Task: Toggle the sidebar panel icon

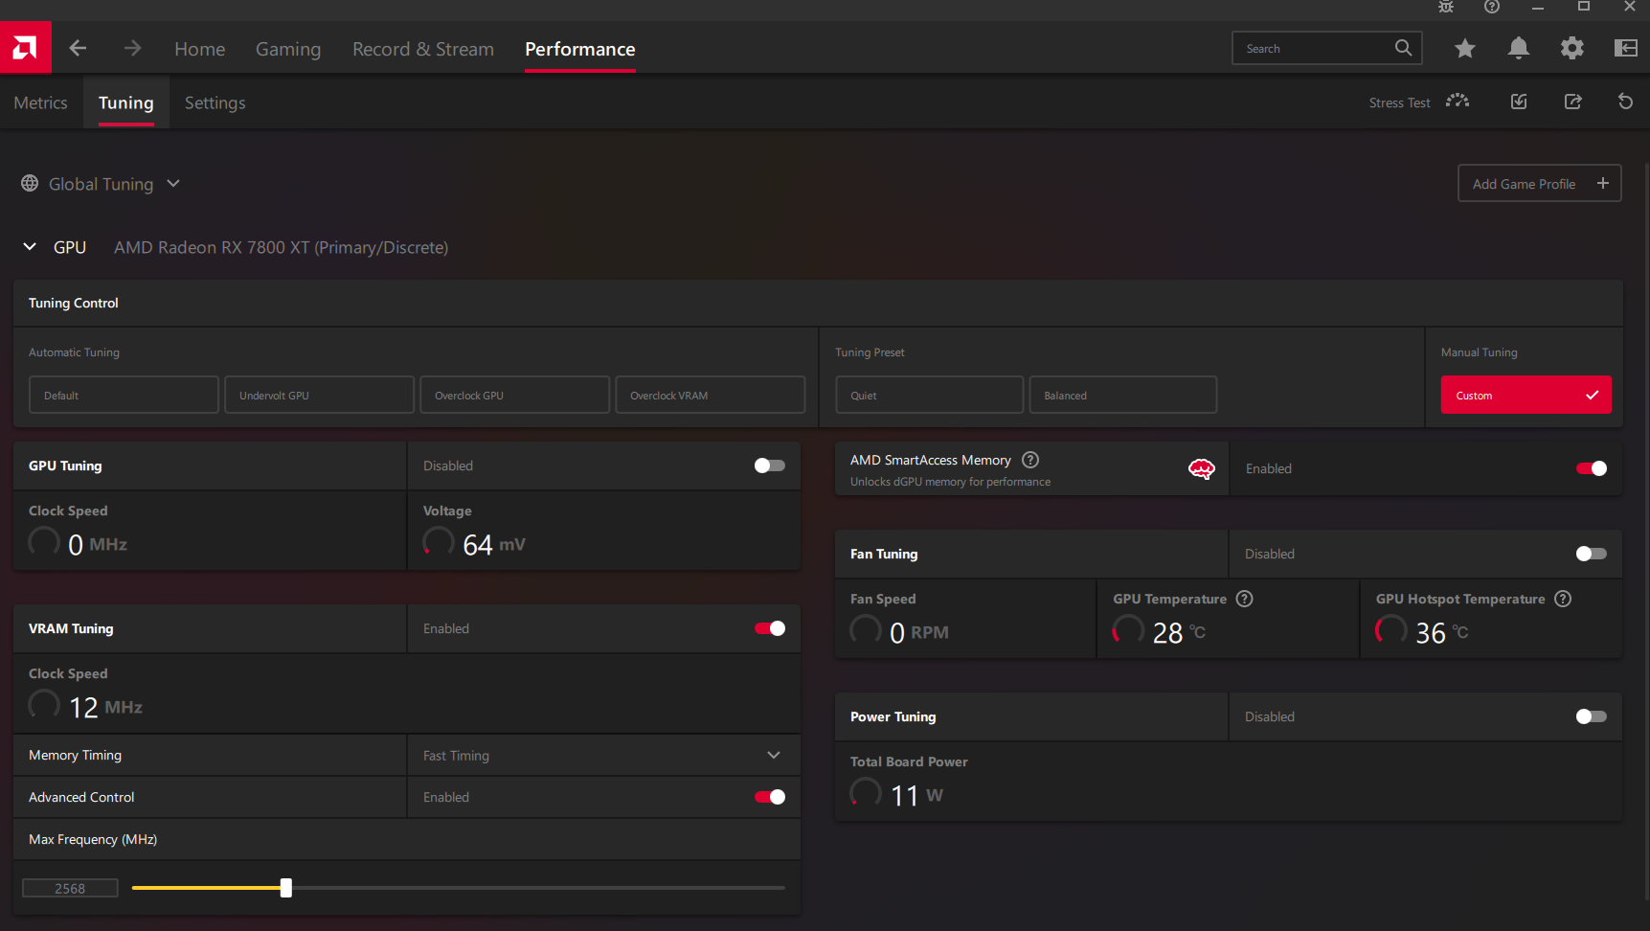Action: [x=1625, y=48]
